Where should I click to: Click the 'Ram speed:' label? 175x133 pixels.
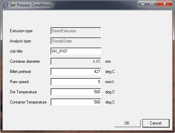point(19,82)
